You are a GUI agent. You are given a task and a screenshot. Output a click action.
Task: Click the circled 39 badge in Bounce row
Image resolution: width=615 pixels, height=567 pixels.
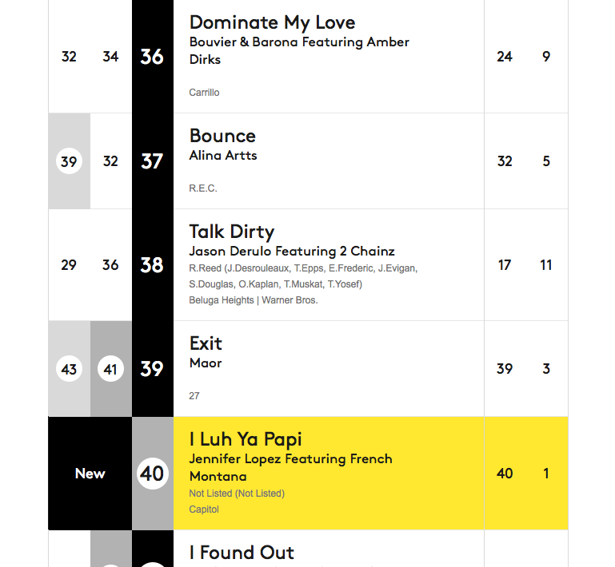point(69,161)
